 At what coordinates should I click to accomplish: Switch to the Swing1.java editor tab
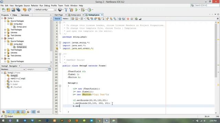point(76,15)
